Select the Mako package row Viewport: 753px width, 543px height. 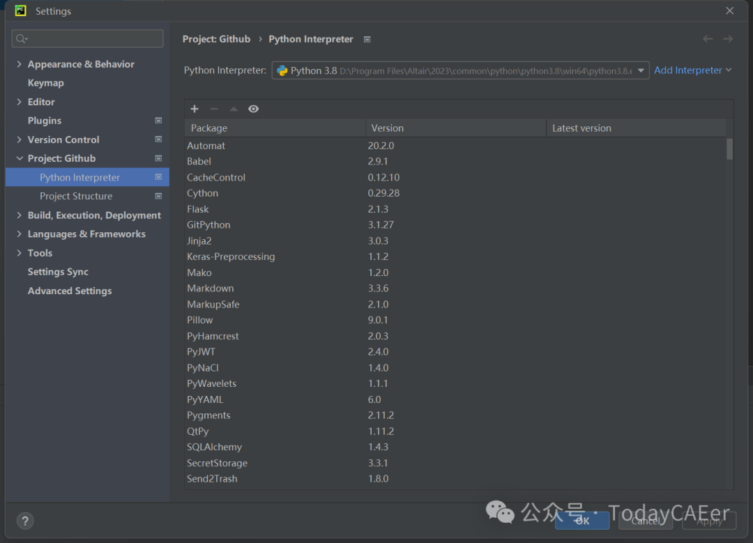[x=455, y=273]
